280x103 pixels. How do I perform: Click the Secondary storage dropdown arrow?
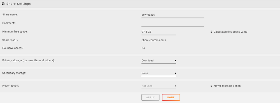click(x=175, y=73)
